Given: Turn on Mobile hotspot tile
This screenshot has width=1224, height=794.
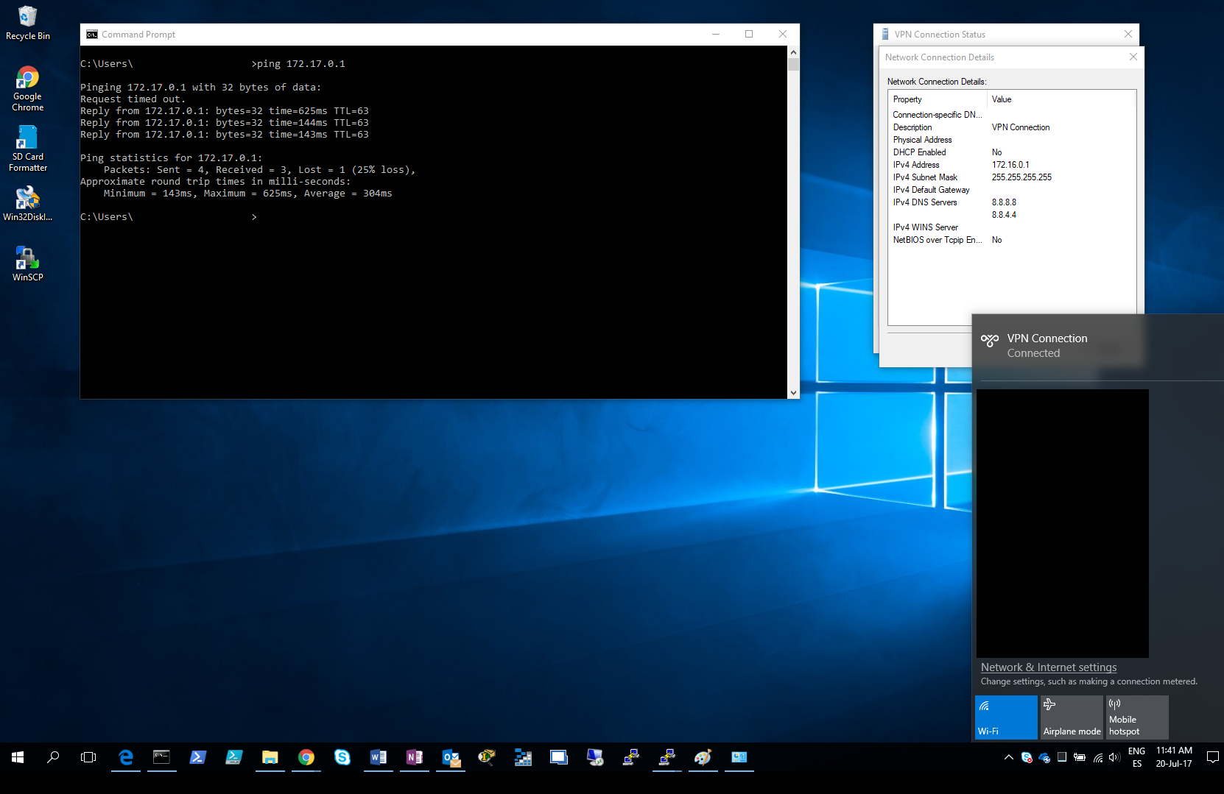Looking at the screenshot, I should pyautogui.click(x=1136, y=717).
